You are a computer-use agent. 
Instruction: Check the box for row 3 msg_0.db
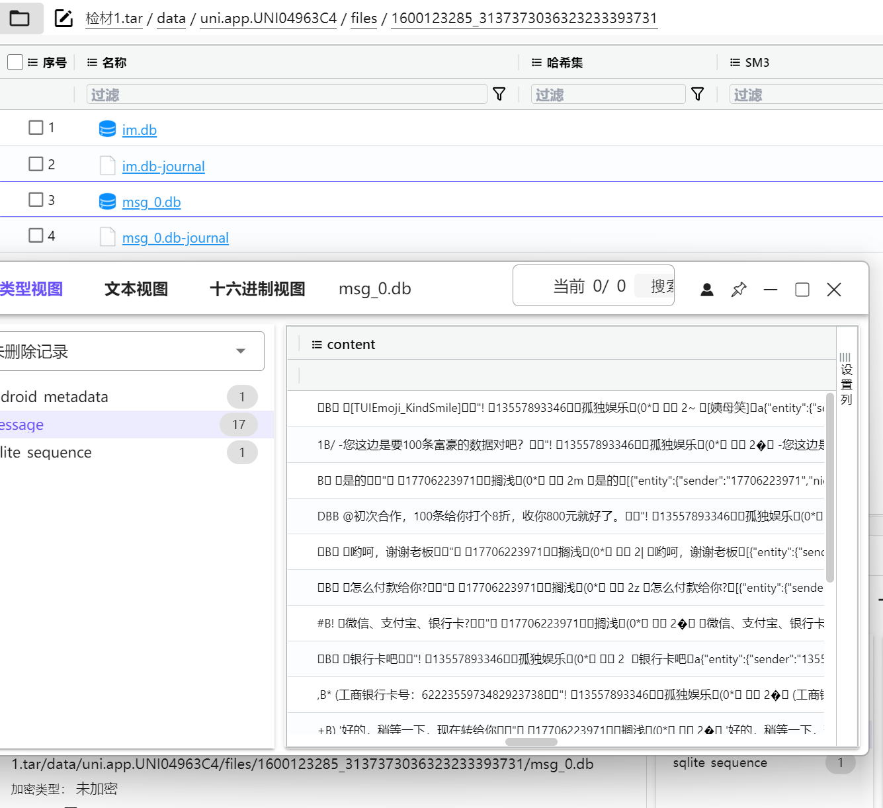pos(36,199)
